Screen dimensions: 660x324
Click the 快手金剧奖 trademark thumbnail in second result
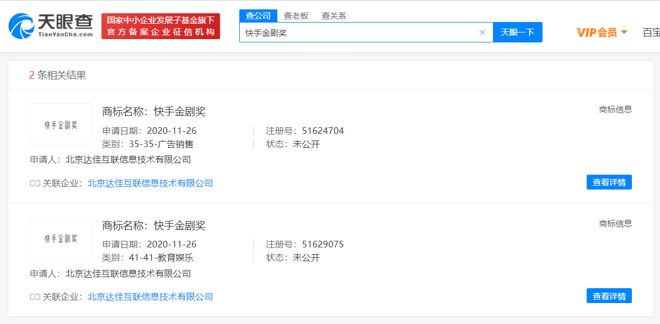coord(60,237)
